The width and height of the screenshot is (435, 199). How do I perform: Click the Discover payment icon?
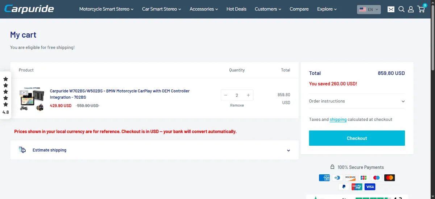[x=351, y=178]
